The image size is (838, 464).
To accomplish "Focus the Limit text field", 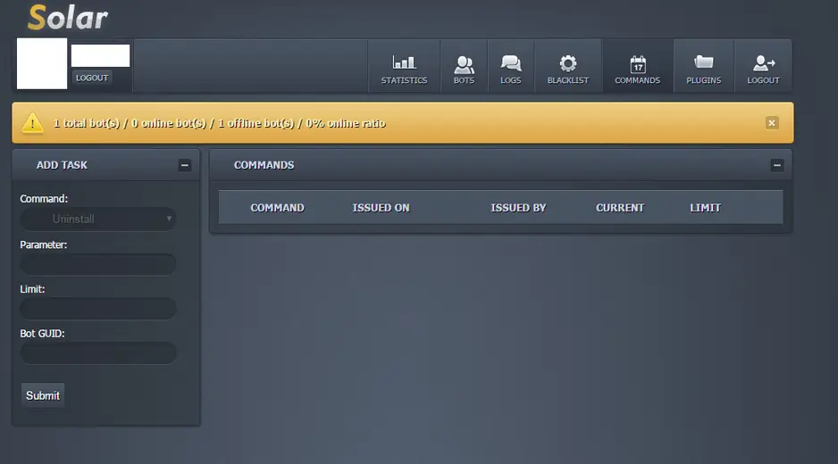I will point(98,309).
